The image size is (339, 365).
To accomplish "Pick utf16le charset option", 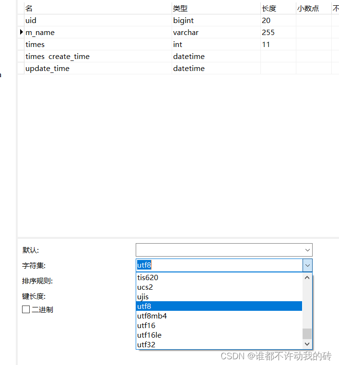I will [219, 335].
